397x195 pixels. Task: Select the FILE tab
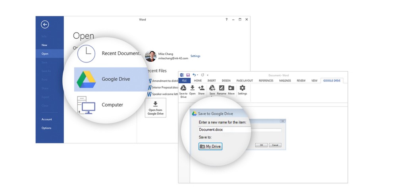click(x=184, y=81)
